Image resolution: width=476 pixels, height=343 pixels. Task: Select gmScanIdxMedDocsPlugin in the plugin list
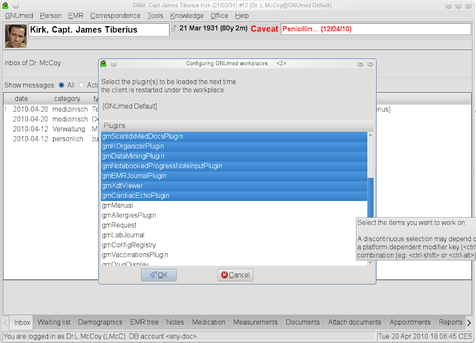coord(234,137)
